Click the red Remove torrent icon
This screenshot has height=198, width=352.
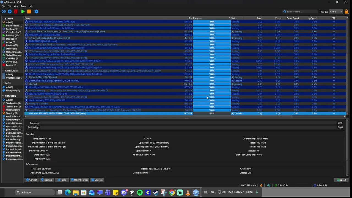click(x=16, y=12)
